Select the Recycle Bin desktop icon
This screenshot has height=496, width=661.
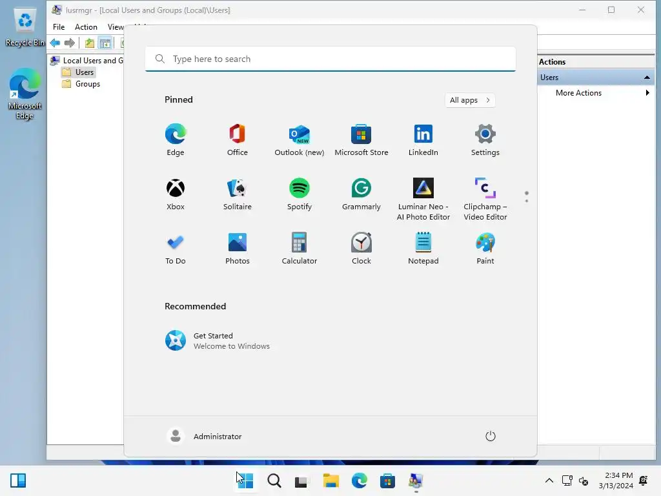tap(25, 28)
